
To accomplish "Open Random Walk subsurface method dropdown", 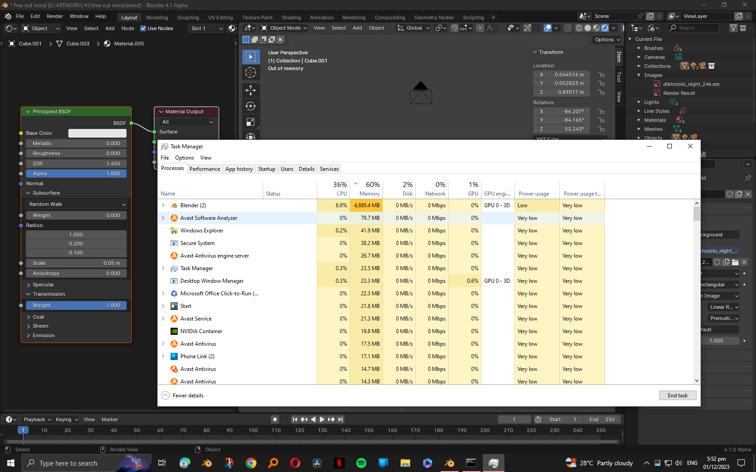I will [x=76, y=204].
